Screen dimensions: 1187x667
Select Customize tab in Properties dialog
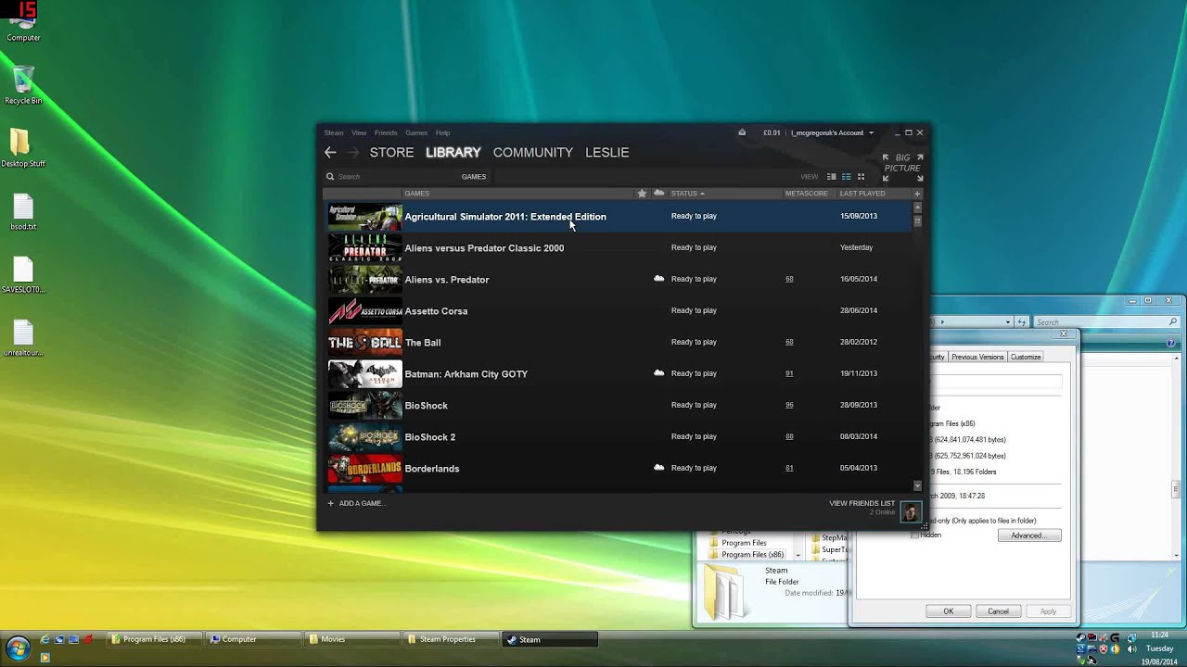tap(1026, 357)
